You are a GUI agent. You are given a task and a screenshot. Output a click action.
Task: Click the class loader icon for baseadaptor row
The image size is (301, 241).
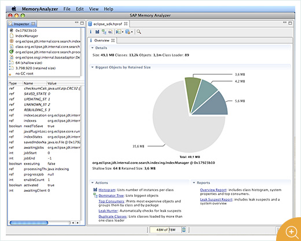tap(12, 57)
